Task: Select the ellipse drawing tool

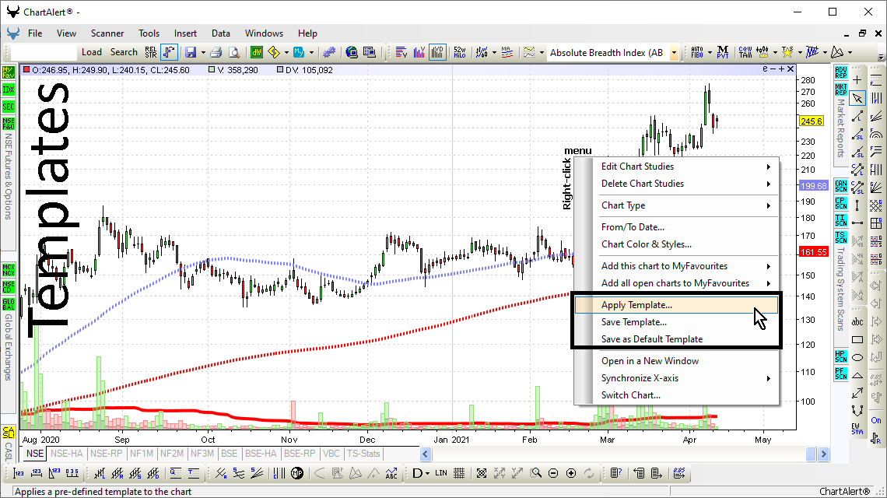Action: point(857,358)
